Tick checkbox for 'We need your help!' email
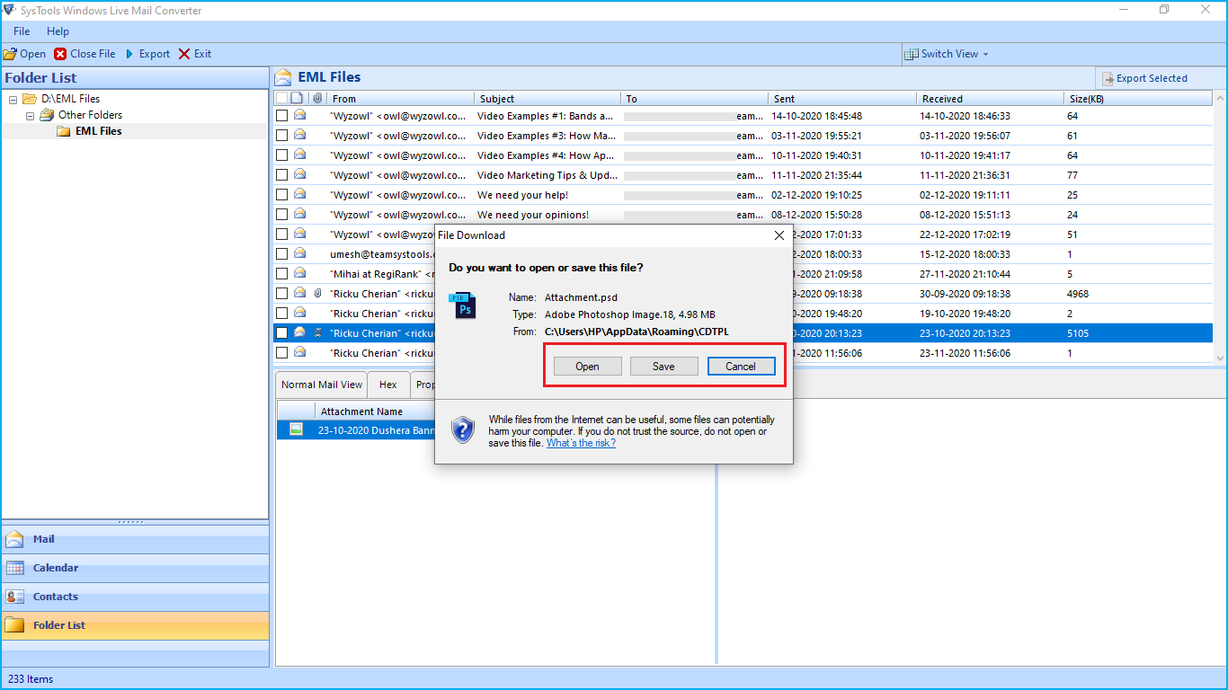This screenshot has width=1228, height=690. pos(281,194)
